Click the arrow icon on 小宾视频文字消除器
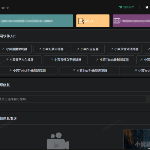Image resolution: width=150 pixels, height=150 pixels. tap(51, 60)
